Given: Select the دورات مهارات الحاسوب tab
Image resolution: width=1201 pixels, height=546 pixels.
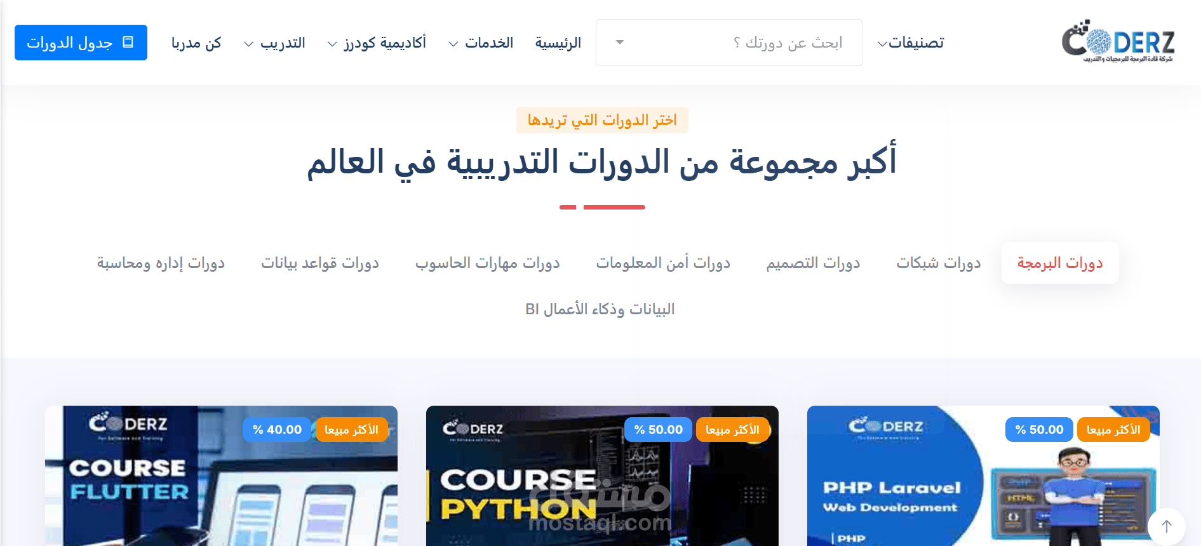Looking at the screenshot, I should 488,263.
